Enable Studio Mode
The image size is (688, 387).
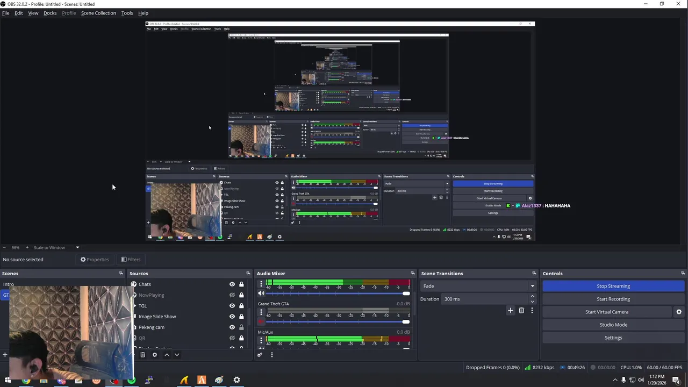(613, 325)
